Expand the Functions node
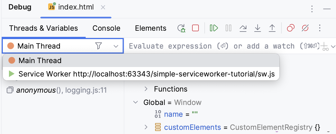The height and width of the screenshot is (134, 336). (146, 89)
